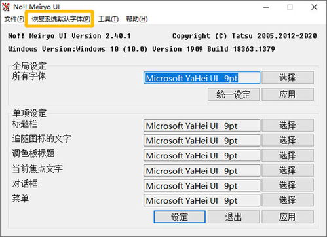Open the 工具(T) menu

coord(108,19)
